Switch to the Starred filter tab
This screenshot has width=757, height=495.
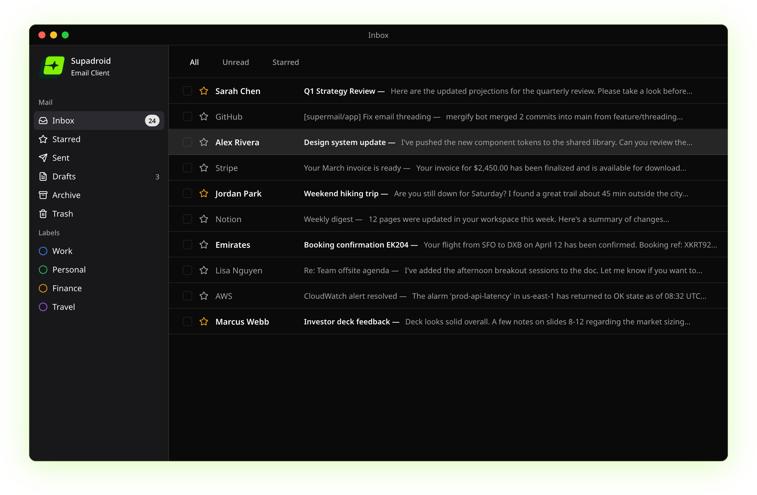point(285,62)
